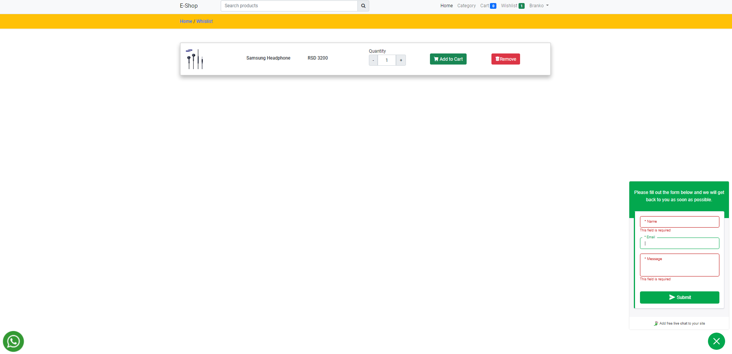Viewport: 732px width, 354px height.
Task: Click the live chat mascot icon
Action: pos(656,323)
